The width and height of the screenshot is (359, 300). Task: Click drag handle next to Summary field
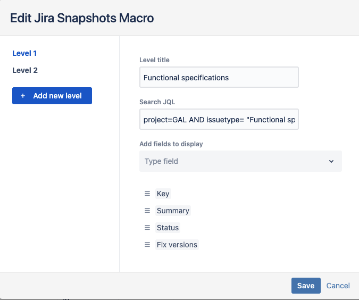[x=147, y=211]
